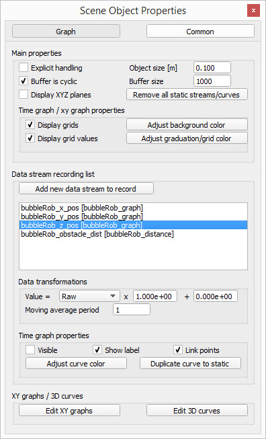Image resolution: width=266 pixels, height=439 pixels.
Task: Switch to the Common tab
Action: point(200,32)
